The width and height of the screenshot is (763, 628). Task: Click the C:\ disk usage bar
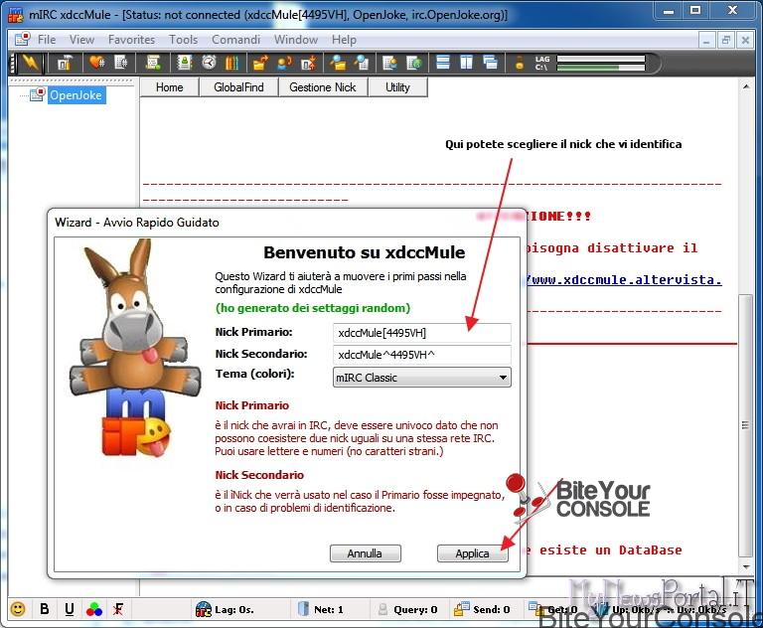(601, 68)
